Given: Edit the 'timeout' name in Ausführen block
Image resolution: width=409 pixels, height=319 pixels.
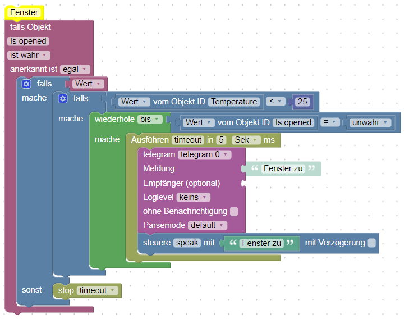Looking at the screenshot, I should [x=188, y=140].
